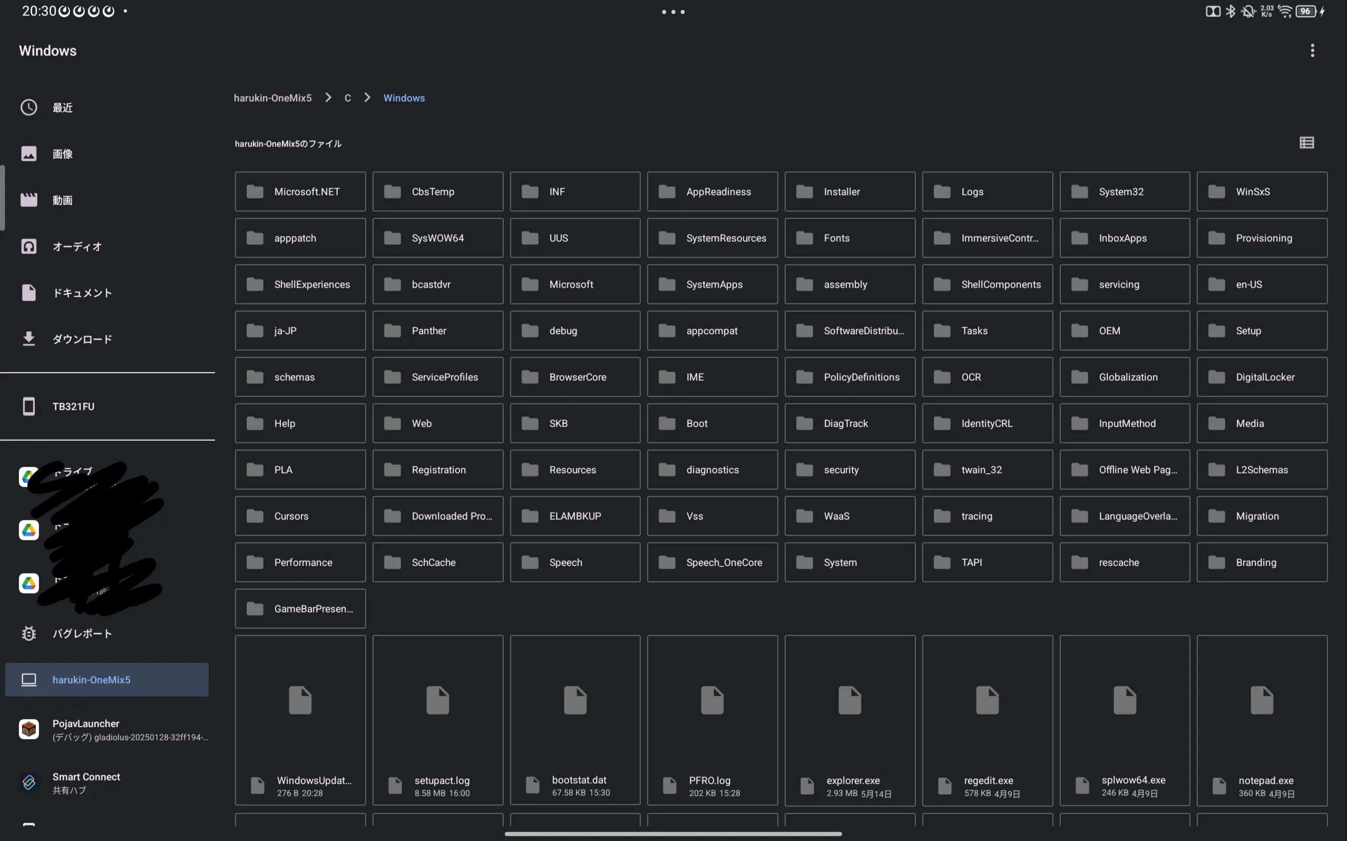Open Downloads (ダウンロード) in sidebar
This screenshot has height=841, width=1347.
82,339
